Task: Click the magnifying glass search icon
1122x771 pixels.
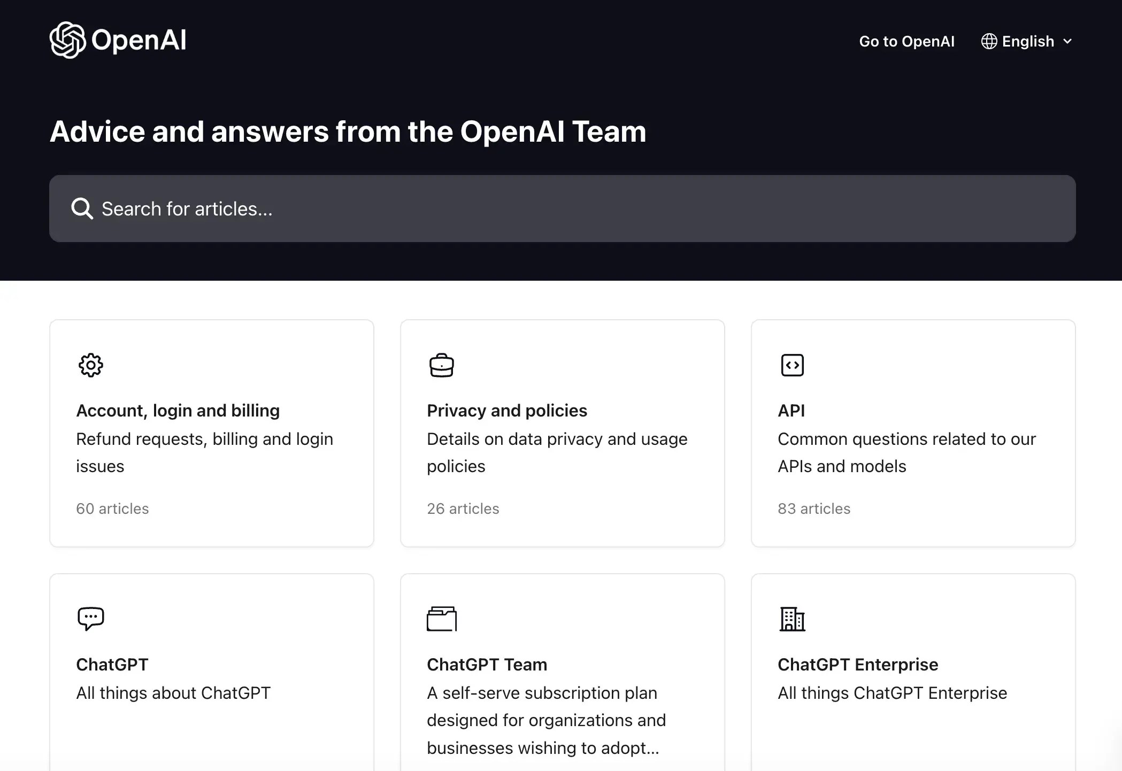Action: pyautogui.click(x=82, y=209)
